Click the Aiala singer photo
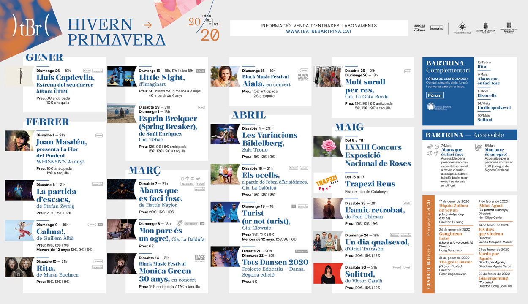528x304 pixels. pos(226,76)
